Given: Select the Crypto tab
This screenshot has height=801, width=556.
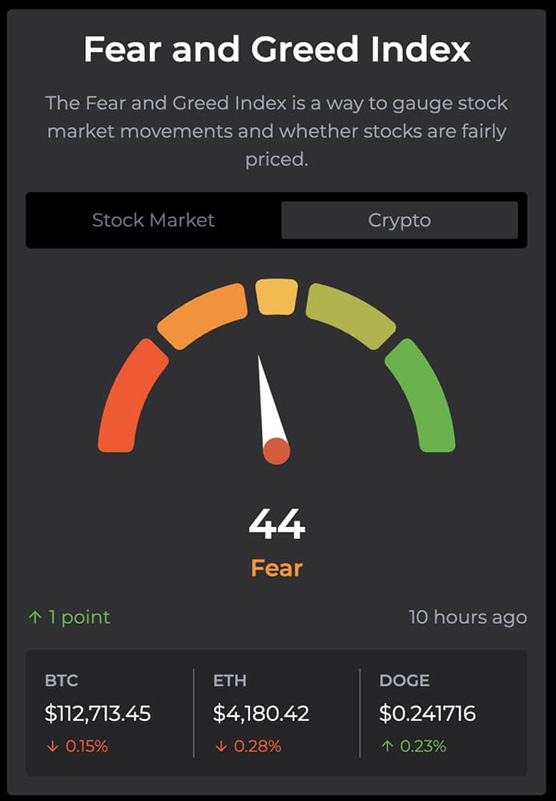Looking at the screenshot, I should click(399, 220).
